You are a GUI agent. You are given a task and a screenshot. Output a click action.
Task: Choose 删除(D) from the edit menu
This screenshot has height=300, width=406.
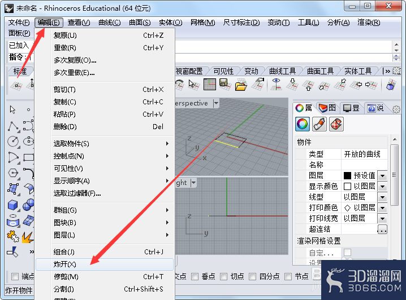[105, 127]
